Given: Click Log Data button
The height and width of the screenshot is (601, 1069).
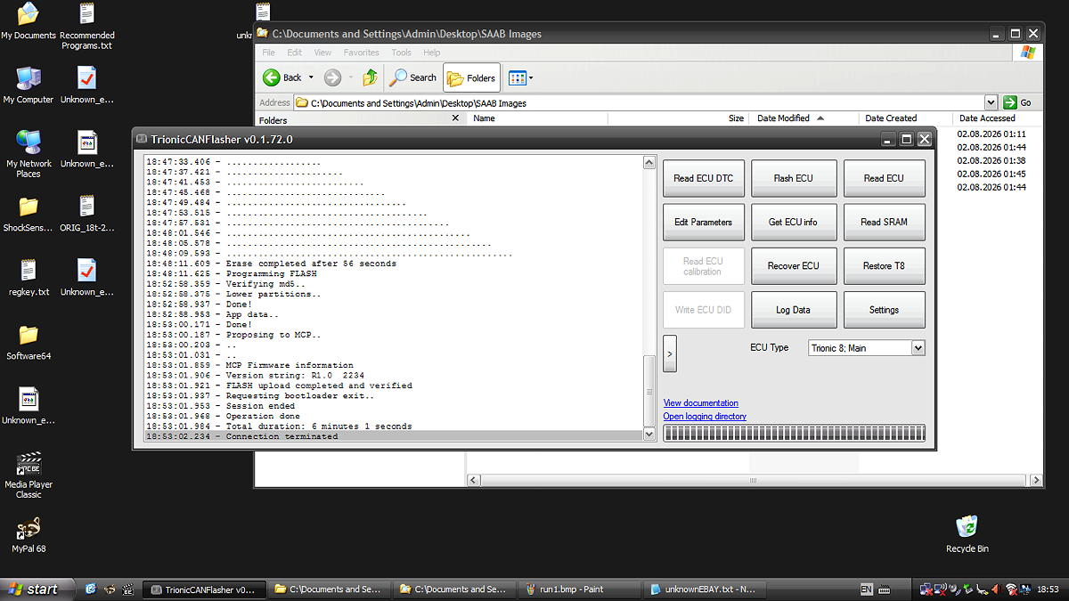Looking at the screenshot, I should 793,310.
